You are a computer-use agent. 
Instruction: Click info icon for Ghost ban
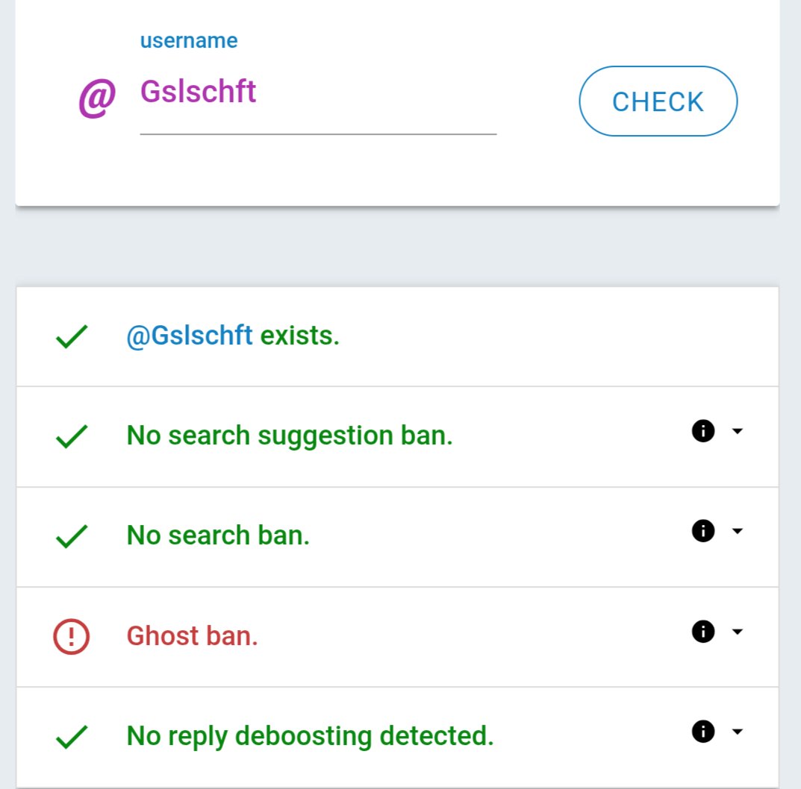click(x=703, y=632)
